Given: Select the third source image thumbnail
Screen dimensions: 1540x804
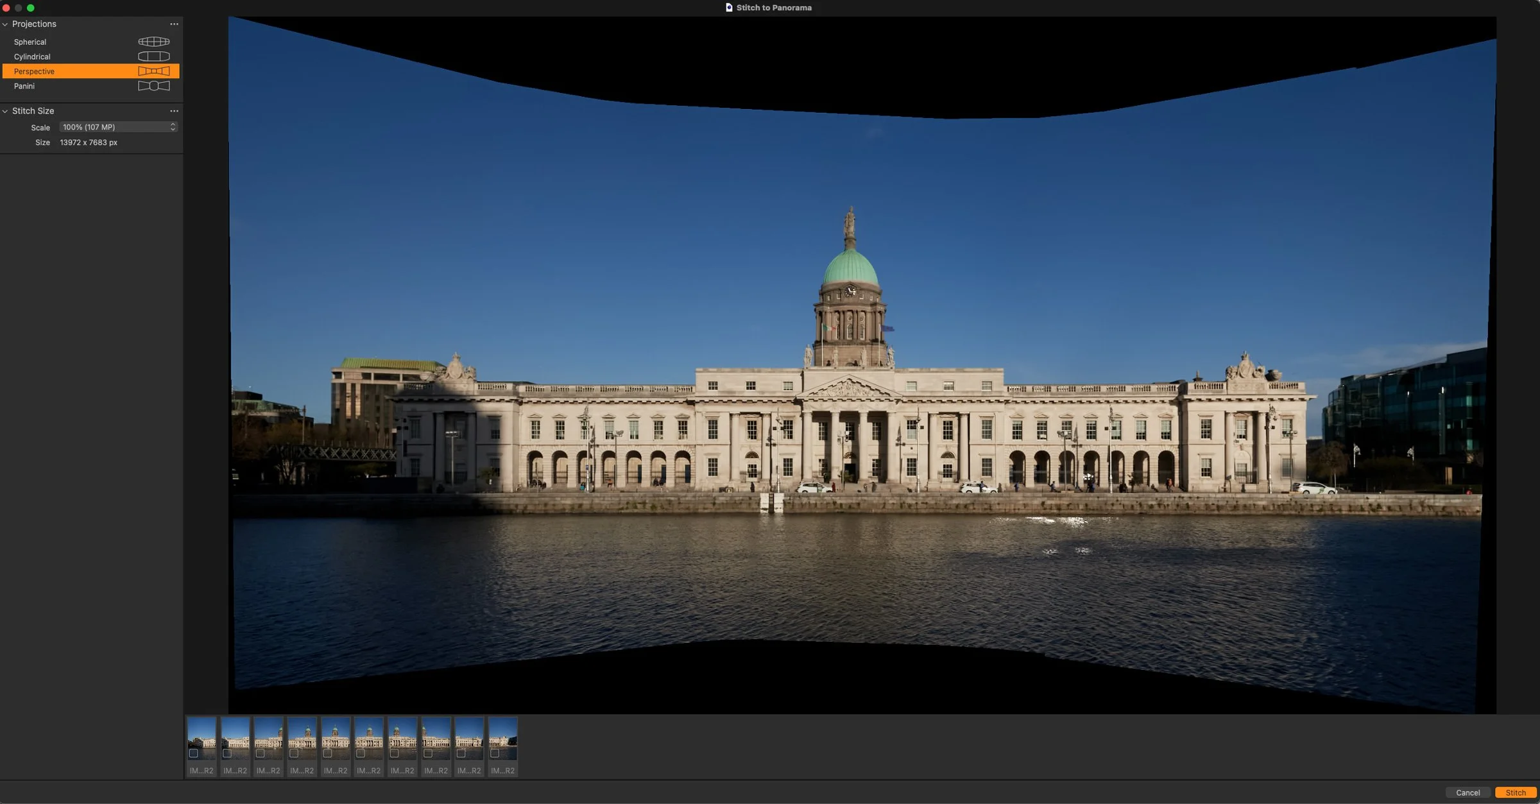Looking at the screenshot, I should pos(268,738).
